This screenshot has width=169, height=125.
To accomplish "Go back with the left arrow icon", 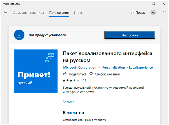I will pos(6,12).
